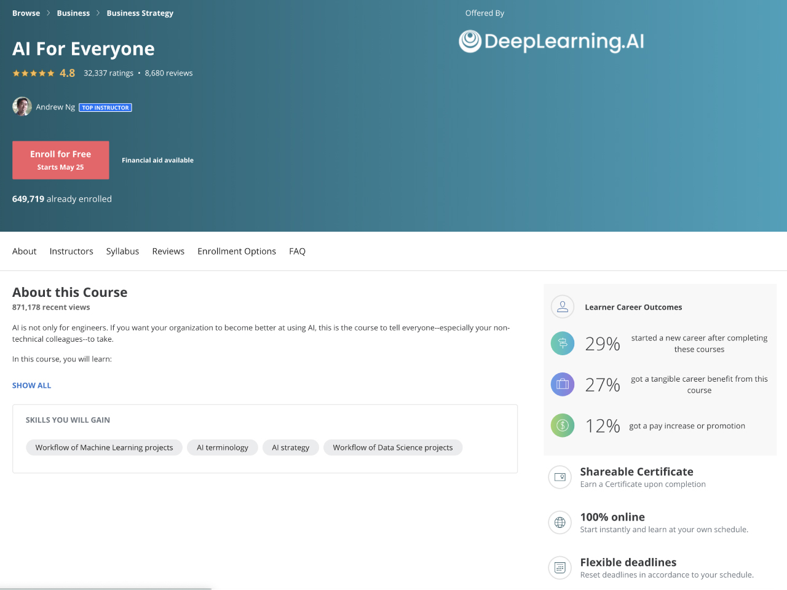
Task: Select the AI terminology skill tag
Action: (x=223, y=447)
